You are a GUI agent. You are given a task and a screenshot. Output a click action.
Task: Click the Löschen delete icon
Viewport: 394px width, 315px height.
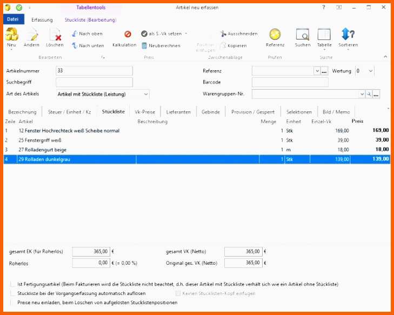click(55, 35)
